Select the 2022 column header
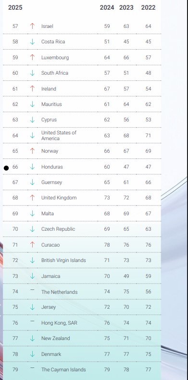 pos(148,8)
